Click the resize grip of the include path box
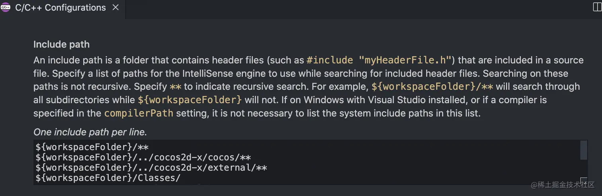The image size is (602, 196). [x=584, y=181]
